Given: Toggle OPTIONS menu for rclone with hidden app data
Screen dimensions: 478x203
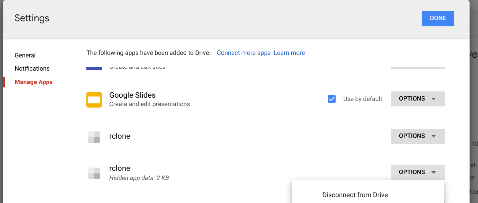Looking at the screenshot, I should click(418, 172).
